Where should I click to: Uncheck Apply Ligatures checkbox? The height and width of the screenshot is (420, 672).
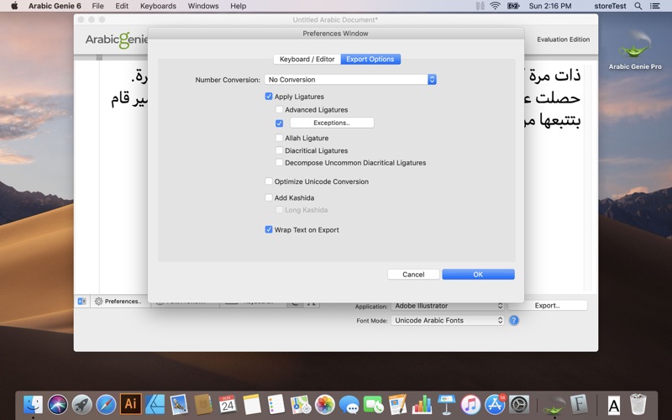click(269, 97)
